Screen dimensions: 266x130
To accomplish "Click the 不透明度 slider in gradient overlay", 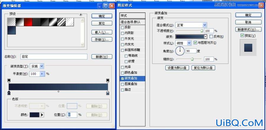I will (x=189, y=31).
